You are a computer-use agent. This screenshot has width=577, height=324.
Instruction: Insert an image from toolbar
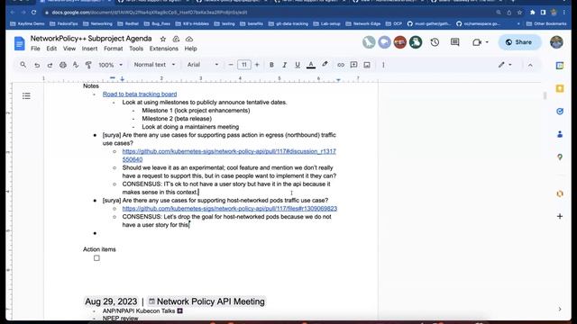(x=367, y=65)
